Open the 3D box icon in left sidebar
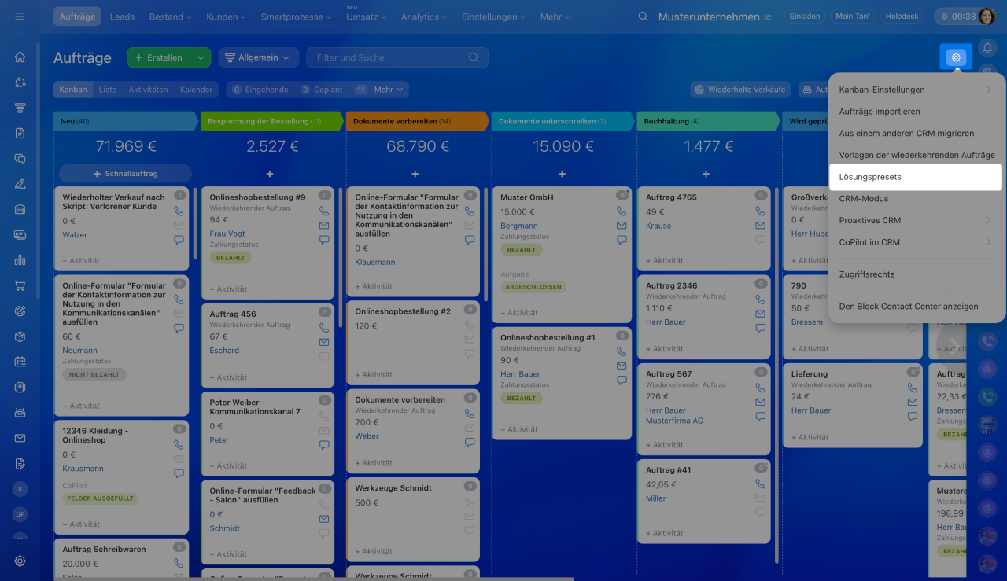This screenshot has height=581, width=1007. click(20, 336)
